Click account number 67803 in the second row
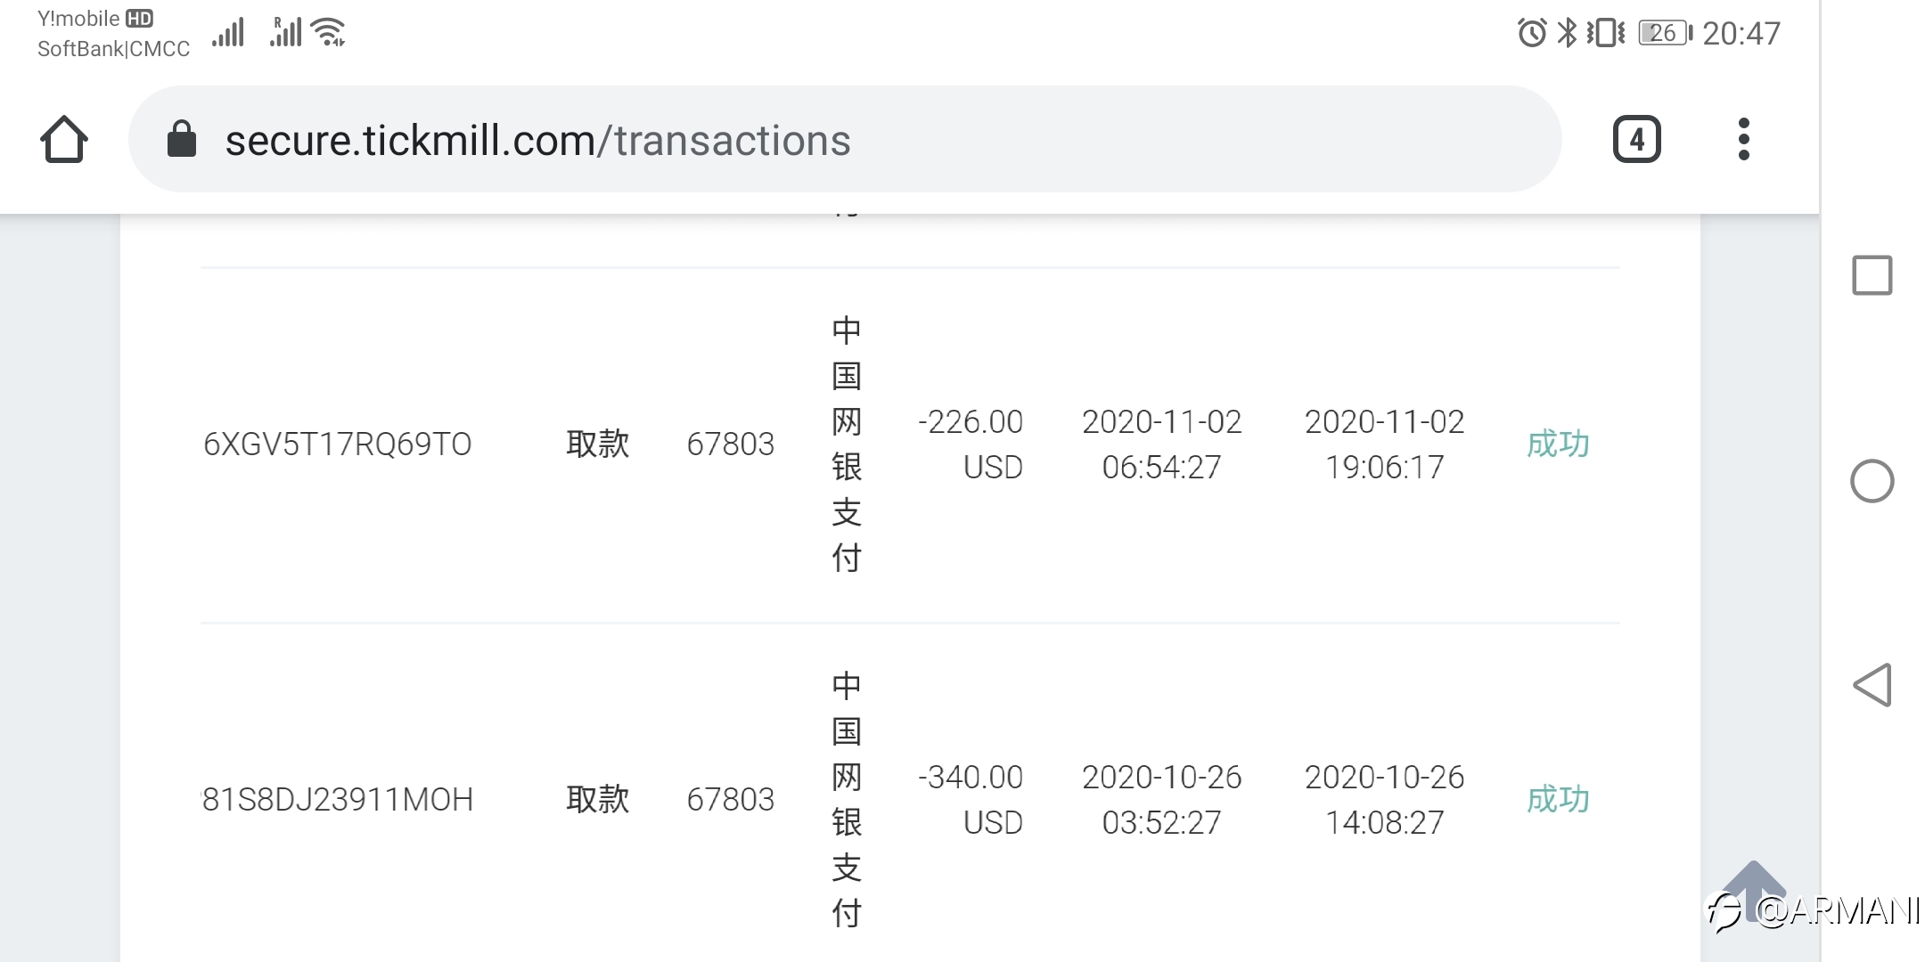 730,799
